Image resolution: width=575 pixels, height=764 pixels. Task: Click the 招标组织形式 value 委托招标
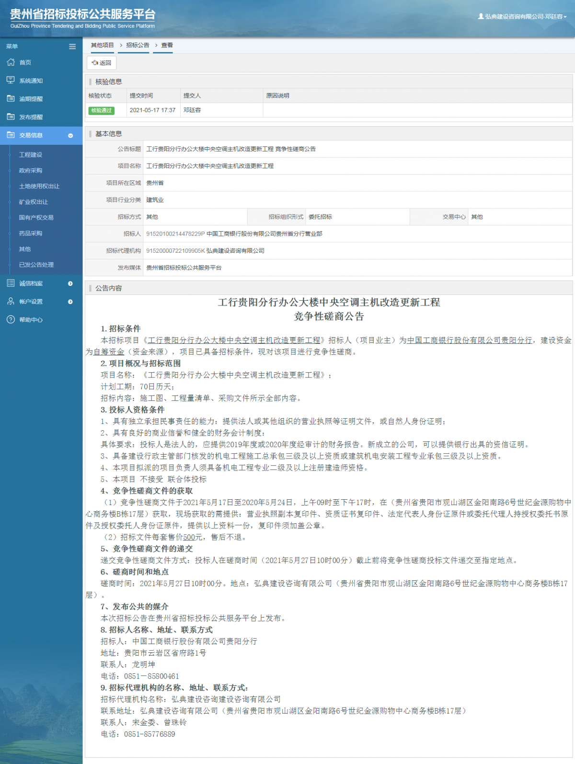click(320, 217)
